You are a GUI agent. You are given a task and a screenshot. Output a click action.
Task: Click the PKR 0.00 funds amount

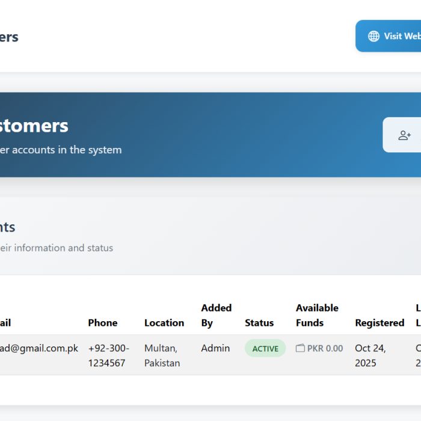point(325,348)
